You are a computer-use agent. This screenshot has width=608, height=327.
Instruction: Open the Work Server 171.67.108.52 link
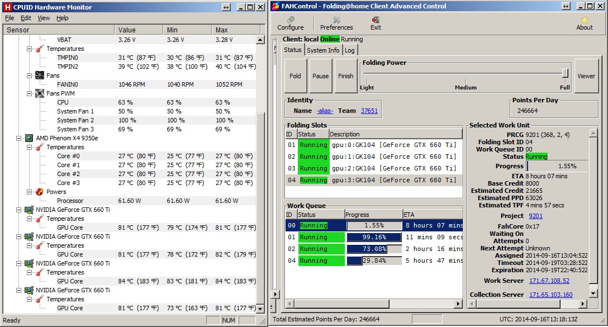(549, 281)
